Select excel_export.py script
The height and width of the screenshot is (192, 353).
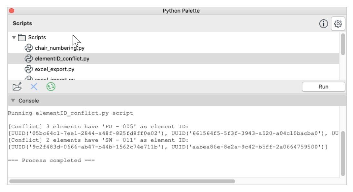coord(54,69)
